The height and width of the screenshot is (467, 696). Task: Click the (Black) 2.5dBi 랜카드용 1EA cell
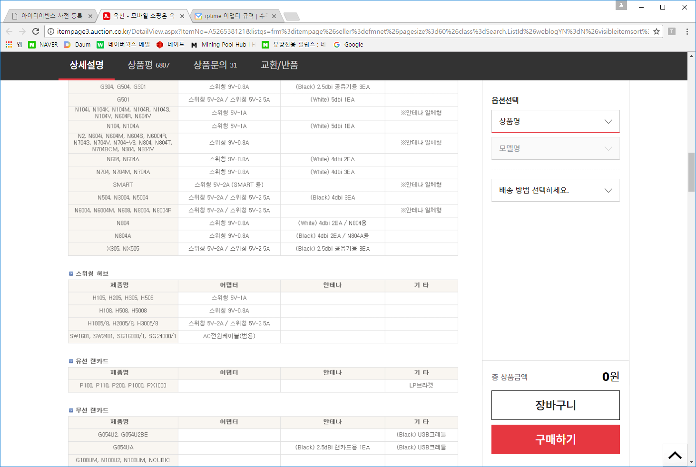coord(333,448)
